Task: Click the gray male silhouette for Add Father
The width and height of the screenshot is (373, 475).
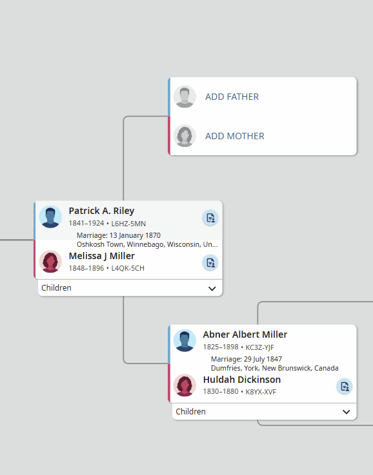Action: 185,97
